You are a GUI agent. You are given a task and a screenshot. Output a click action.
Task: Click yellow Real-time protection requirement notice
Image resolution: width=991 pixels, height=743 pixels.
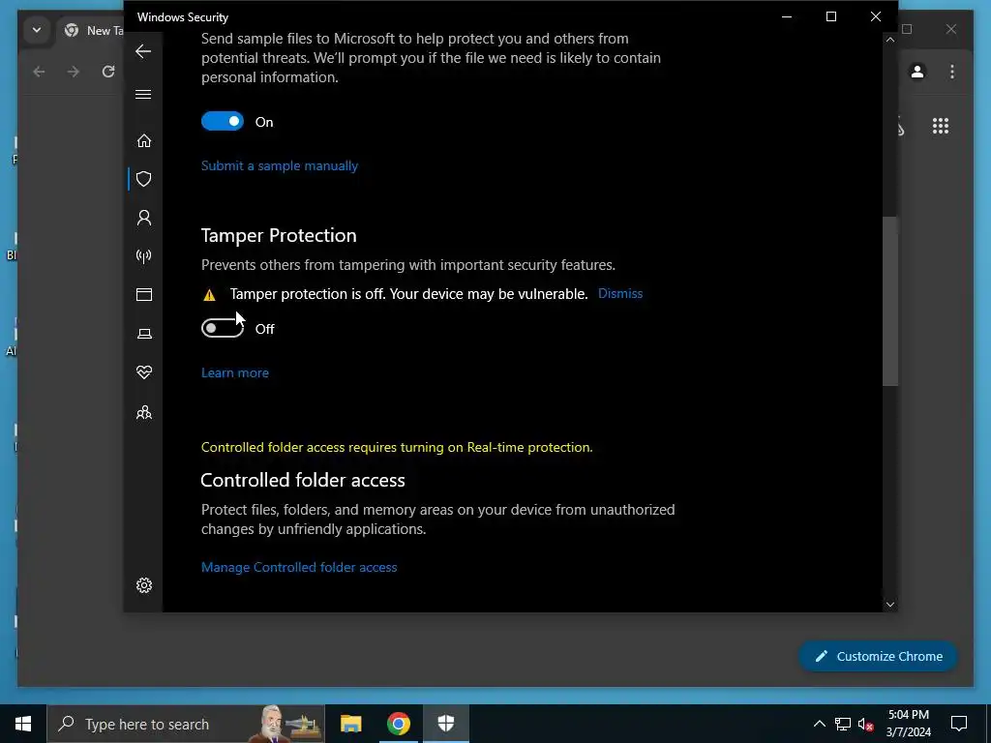[x=397, y=447]
